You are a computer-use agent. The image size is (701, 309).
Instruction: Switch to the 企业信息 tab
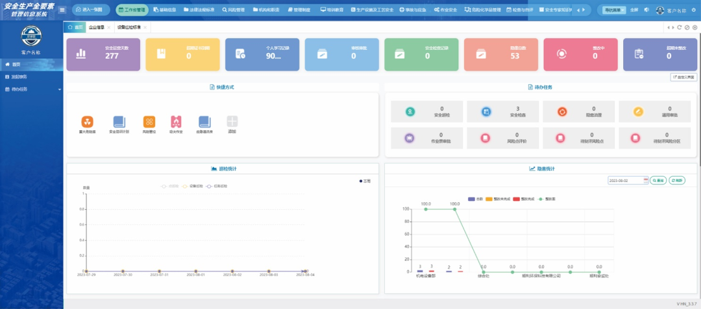(97, 27)
